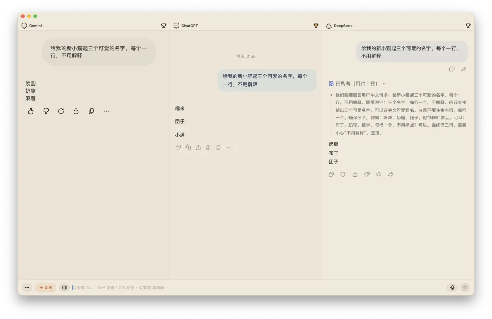Copy the DeepSeek answer
Viewport: 492px width, 319px height.
coord(331,174)
